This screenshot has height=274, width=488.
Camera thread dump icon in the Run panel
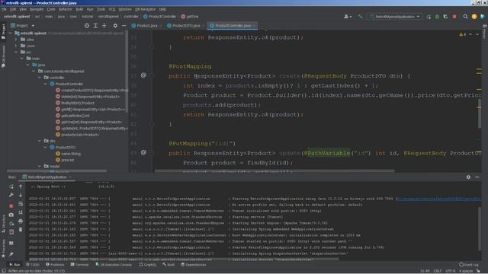click(x=11, y=215)
